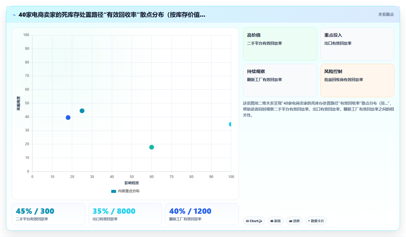406x237 pixels.
Task: Click the 40% / 1200 stat card
Action: tap(202, 214)
